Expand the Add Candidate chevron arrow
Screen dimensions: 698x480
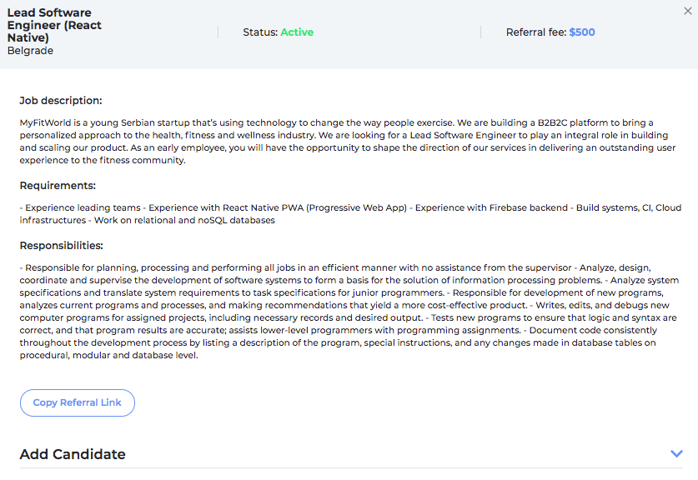click(x=676, y=454)
